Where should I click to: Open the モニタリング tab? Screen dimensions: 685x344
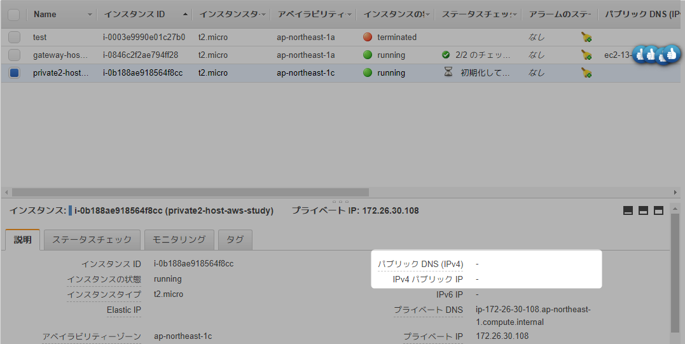(179, 240)
